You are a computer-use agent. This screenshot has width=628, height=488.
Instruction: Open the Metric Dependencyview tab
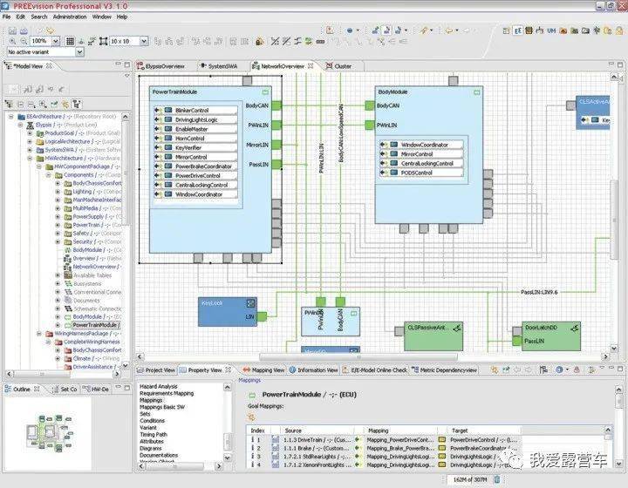444,370
